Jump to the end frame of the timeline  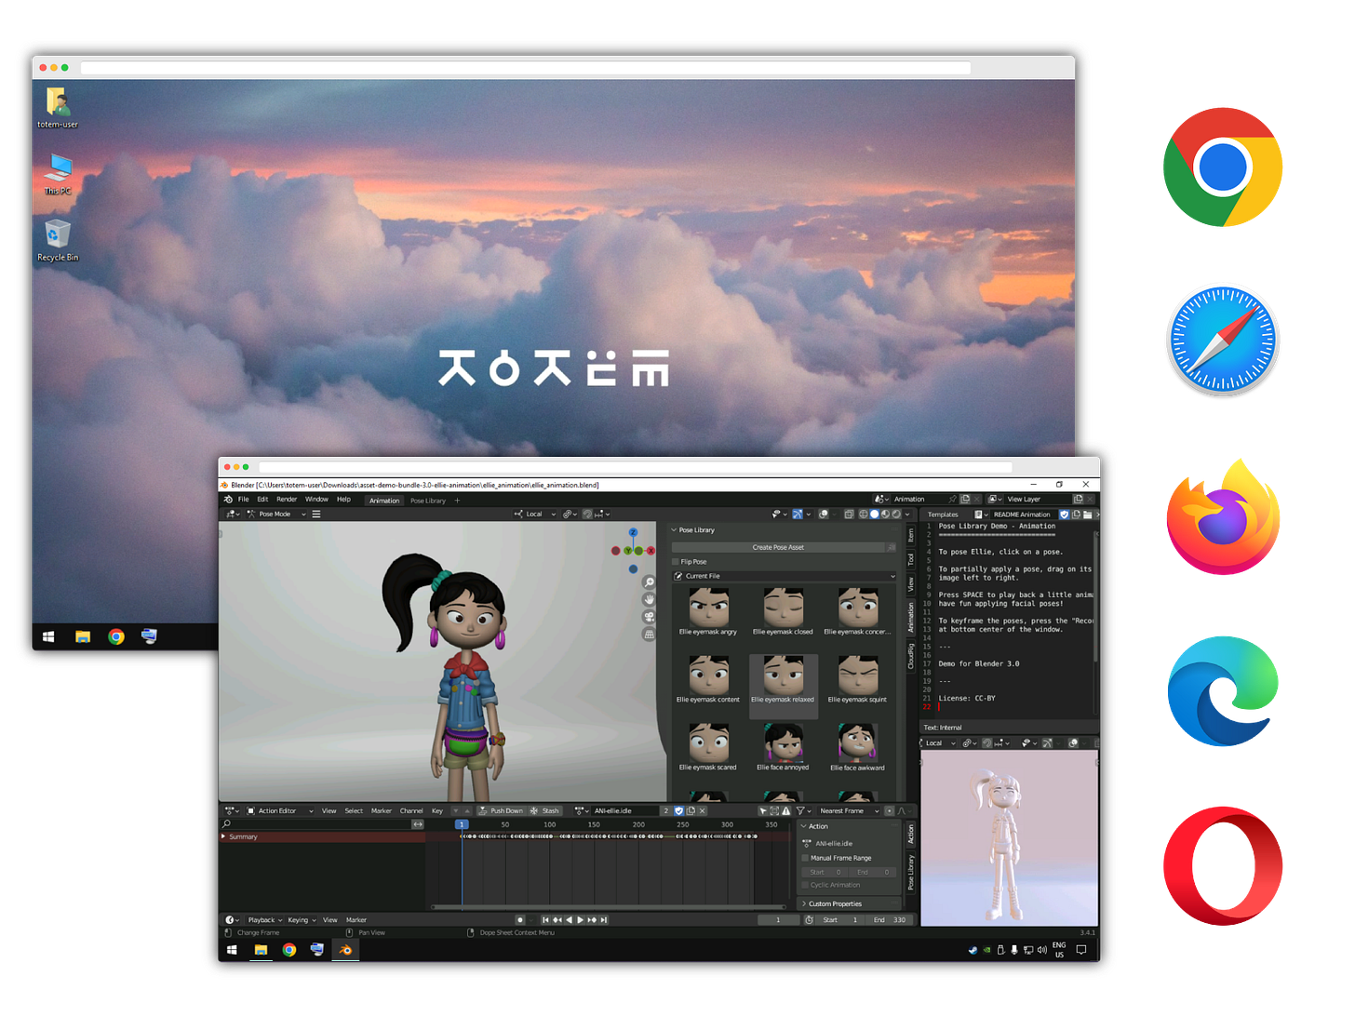point(604,920)
